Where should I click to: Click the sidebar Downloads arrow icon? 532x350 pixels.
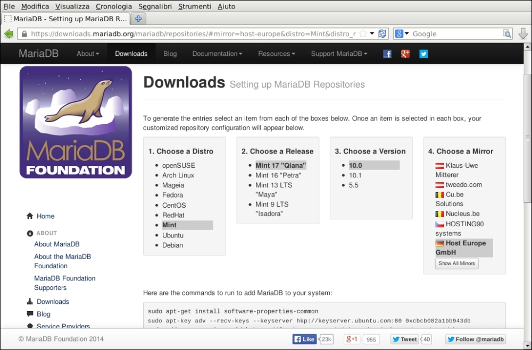click(x=30, y=301)
